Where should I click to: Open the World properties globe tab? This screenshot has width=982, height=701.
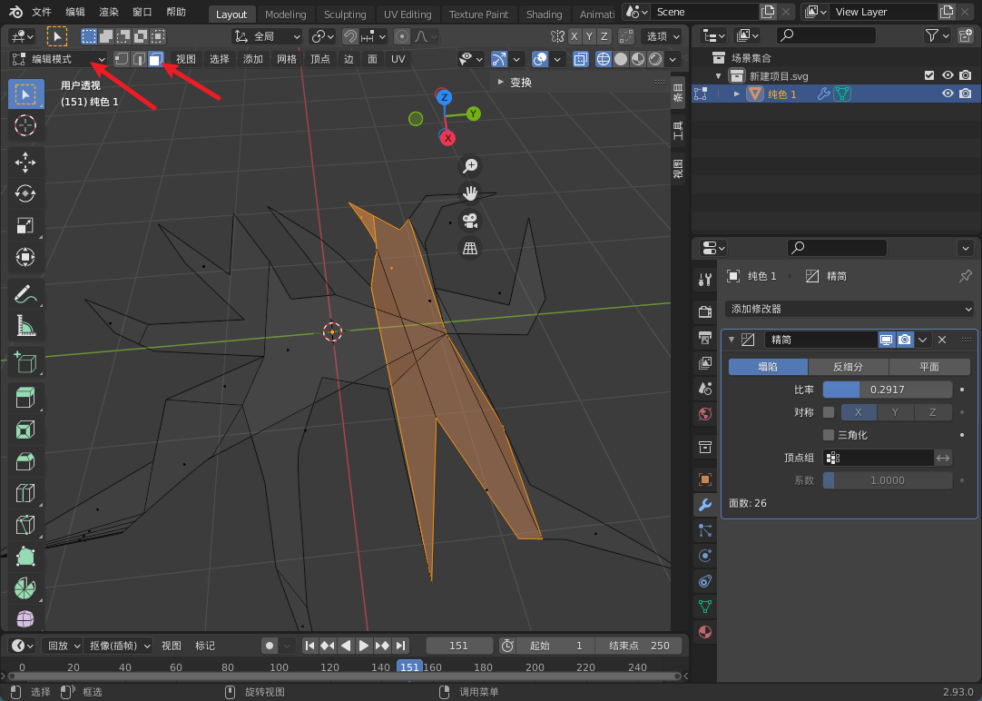(x=705, y=414)
